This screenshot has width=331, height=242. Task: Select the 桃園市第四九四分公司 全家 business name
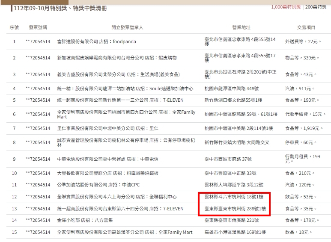126,114
